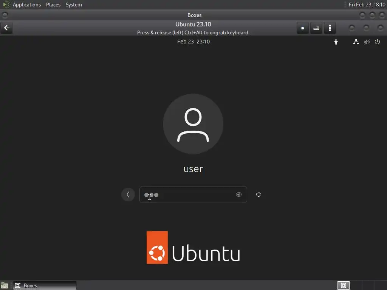Image resolution: width=387 pixels, height=290 pixels.
Task: Click the network status icon in guest
Action: 356,42
